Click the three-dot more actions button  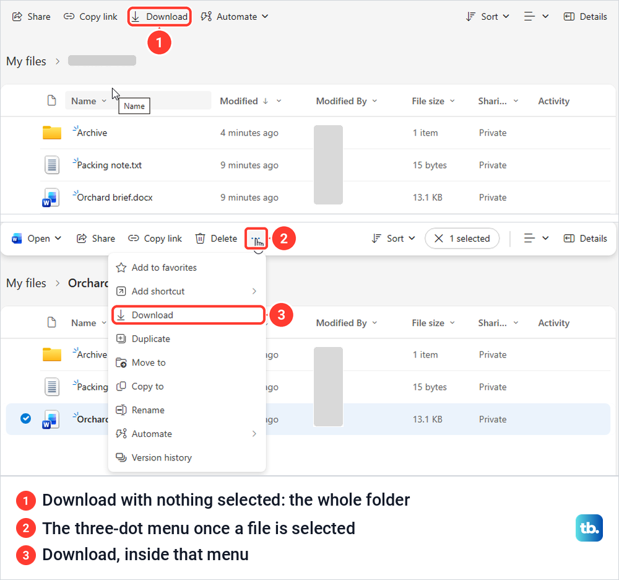click(x=256, y=239)
